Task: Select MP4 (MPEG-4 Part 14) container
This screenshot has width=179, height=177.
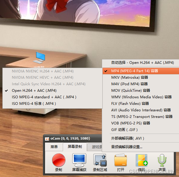Action: 141,71
